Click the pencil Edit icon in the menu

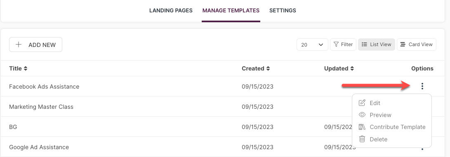pyautogui.click(x=362, y=103)
